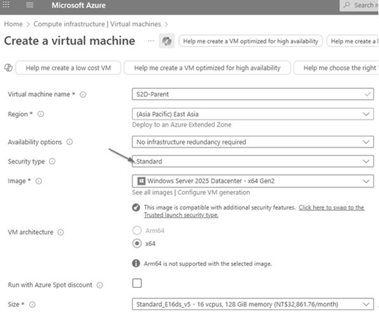Click the Virtual machine name field
Screen dimensions: 379x312
pos(252,94)
